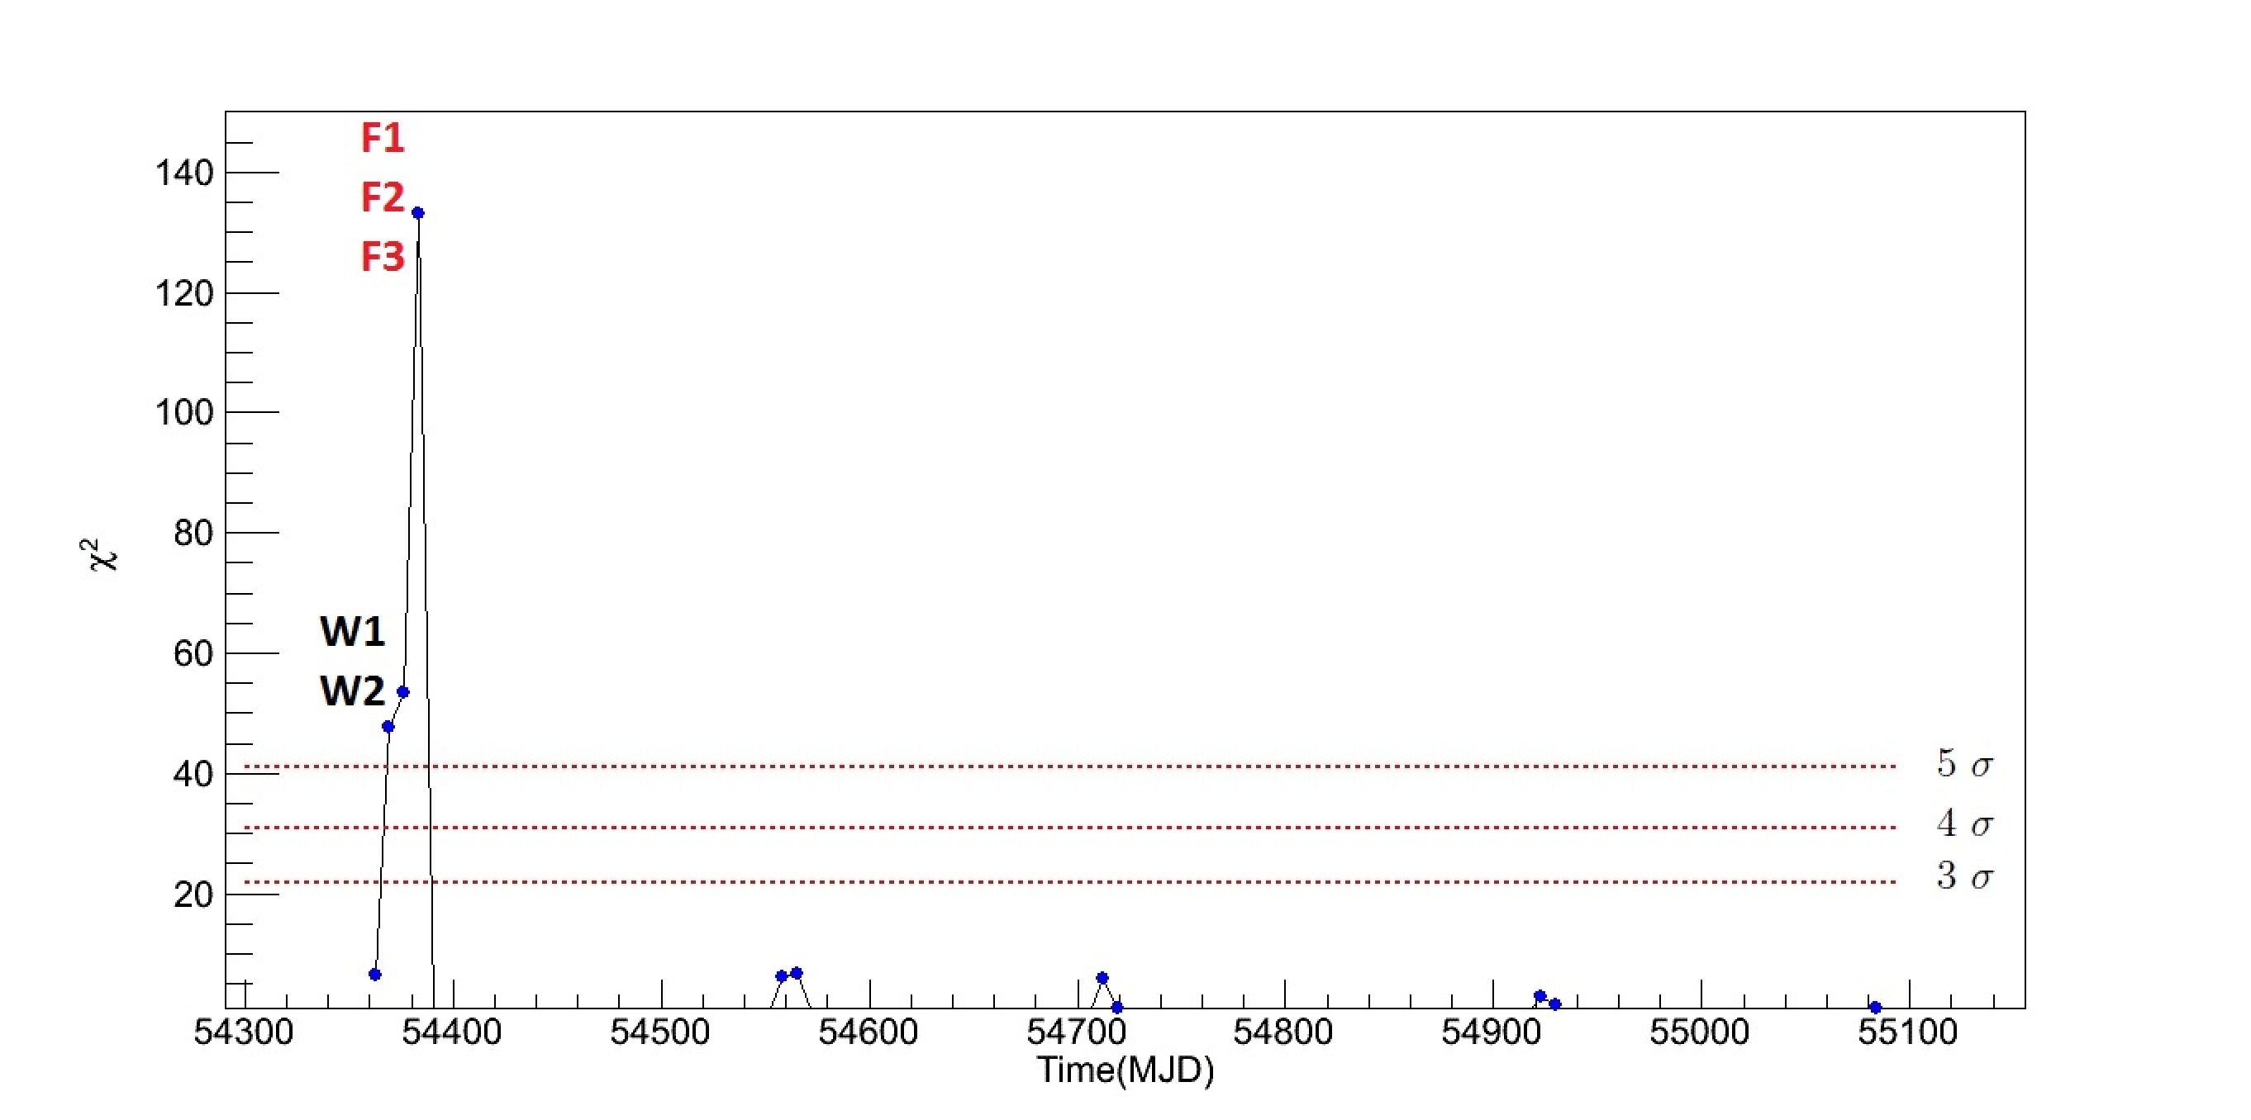Click the red F1 label
Viewport: 2251px width, 1120px height.
tap(383, 138)
